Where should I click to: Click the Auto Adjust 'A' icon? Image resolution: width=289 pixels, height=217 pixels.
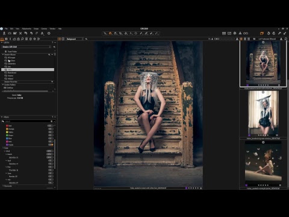[x=42, y=33]
